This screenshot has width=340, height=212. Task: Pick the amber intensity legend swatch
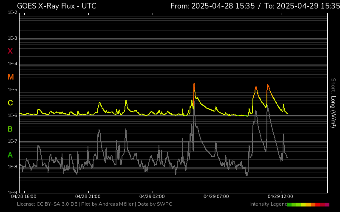pyautogui.click(x=308, y=204)
